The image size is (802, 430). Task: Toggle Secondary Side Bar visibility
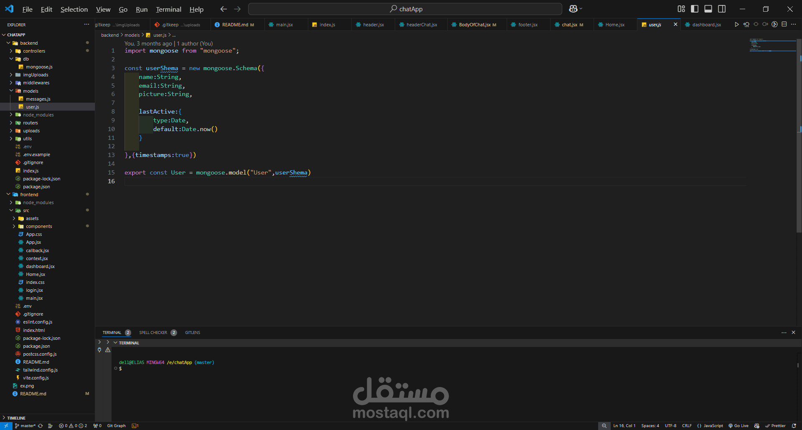[x=721, y=9]
